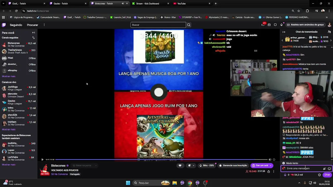Switch to the Seguindo tab
Screen dimensions: 333x187
(16, 25)
